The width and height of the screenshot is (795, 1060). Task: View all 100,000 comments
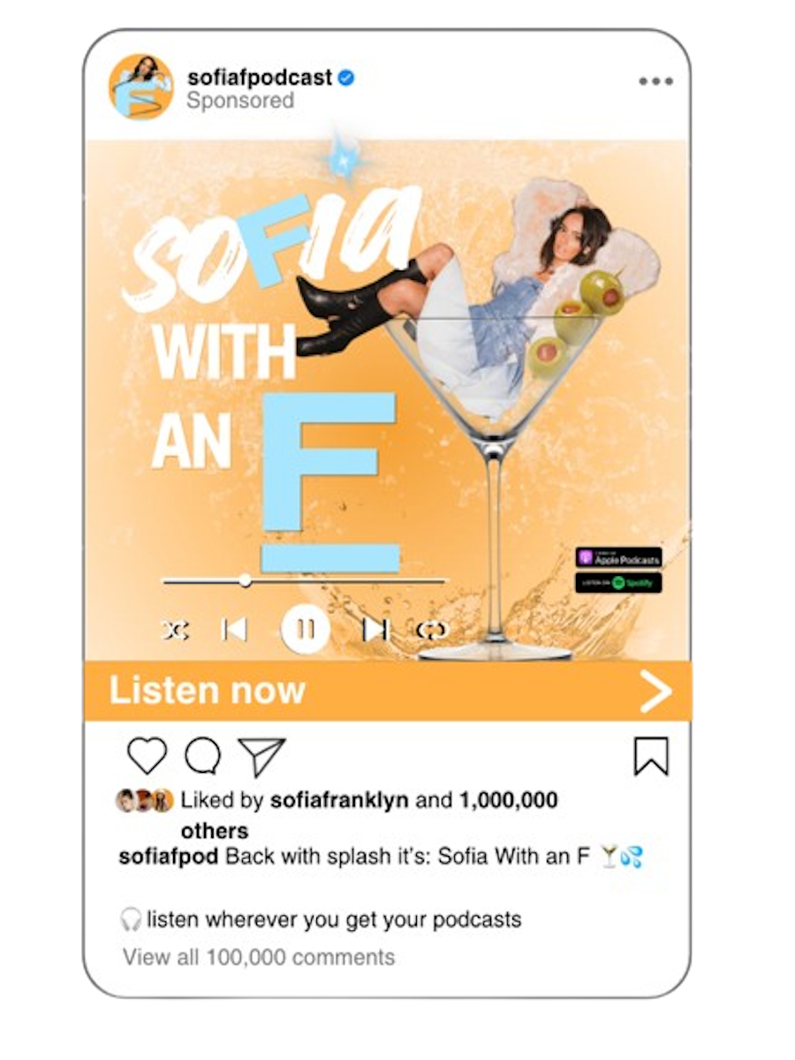point(259,957)
